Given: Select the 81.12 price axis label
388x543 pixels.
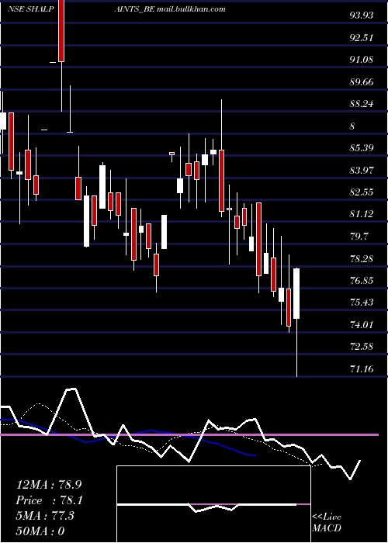Looking at the screenshot, I should pyautogui.click(x=362, y=214).
